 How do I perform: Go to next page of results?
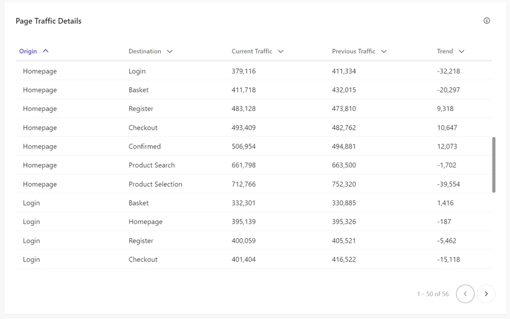[486, 294]
